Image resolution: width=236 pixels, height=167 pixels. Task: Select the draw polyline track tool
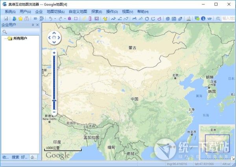click(113, 18)
